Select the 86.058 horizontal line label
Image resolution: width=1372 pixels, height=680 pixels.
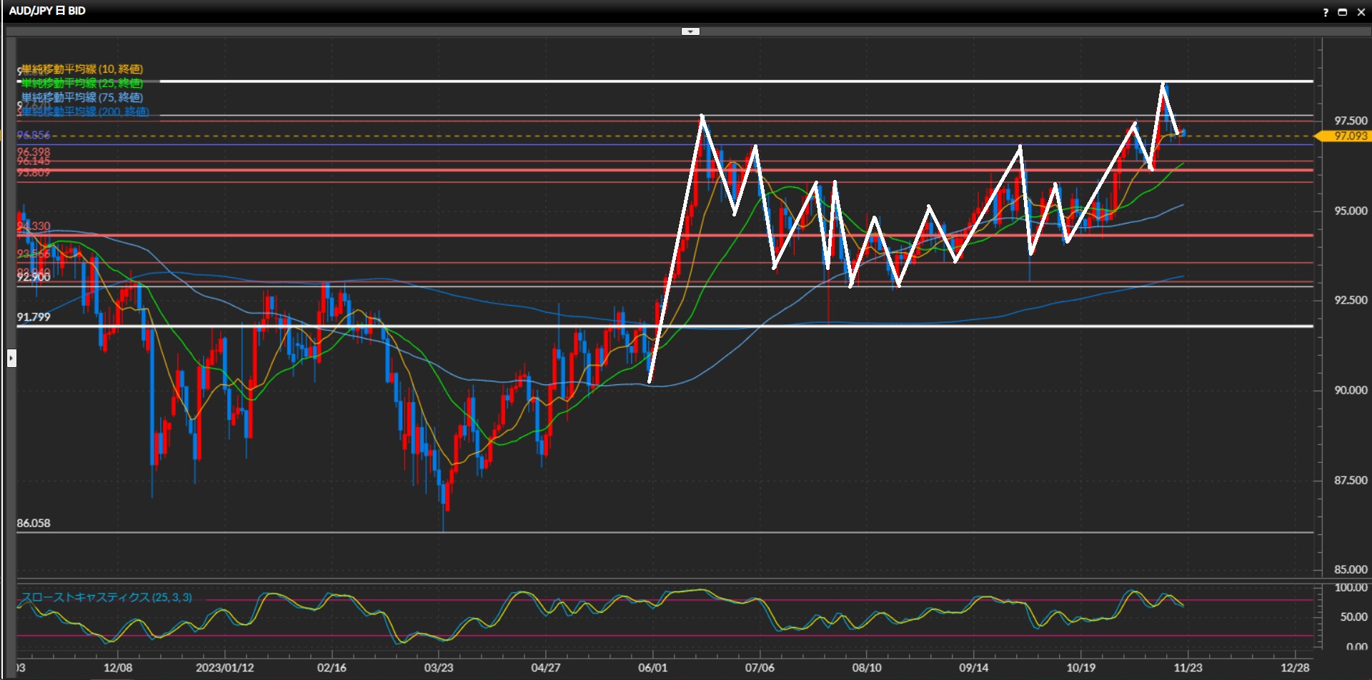coord(34,523)
